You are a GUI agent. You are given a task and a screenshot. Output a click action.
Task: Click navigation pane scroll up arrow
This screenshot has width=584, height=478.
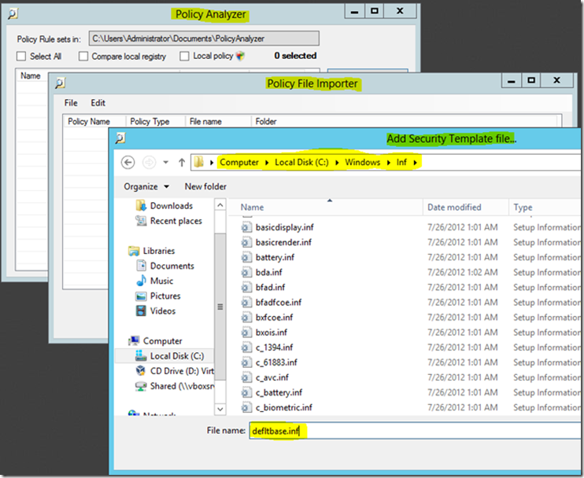(220, 205)
